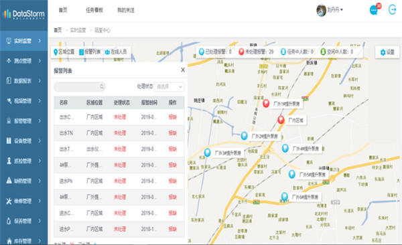Open the user name dropdown arrow
This screenshot has height=245, width=402.
[x=342, y=10]
